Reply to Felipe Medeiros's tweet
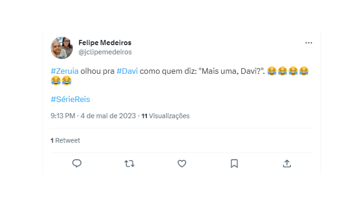The width and height of the screenshot is (364, 204). [x=77, y=164]
